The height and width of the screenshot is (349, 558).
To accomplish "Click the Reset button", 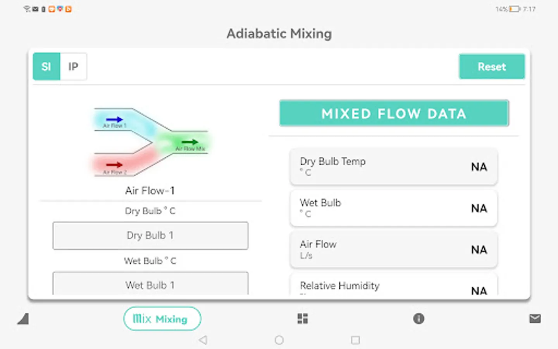I will pos(492,67).
